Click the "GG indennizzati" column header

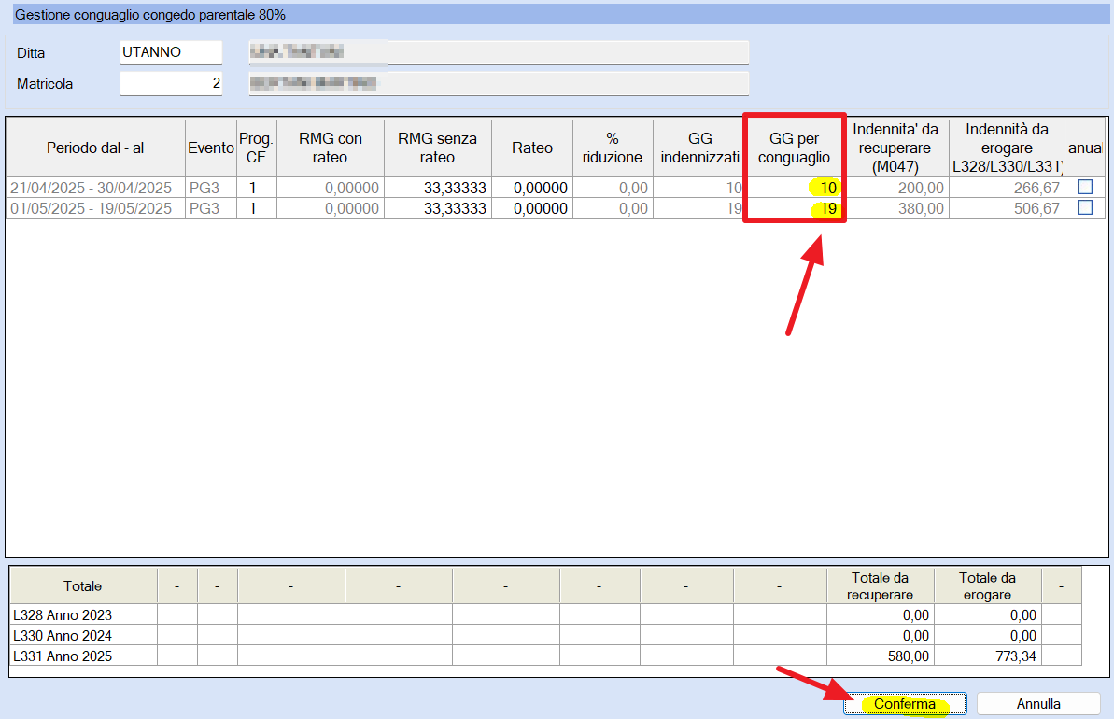[x=699, y=148]
